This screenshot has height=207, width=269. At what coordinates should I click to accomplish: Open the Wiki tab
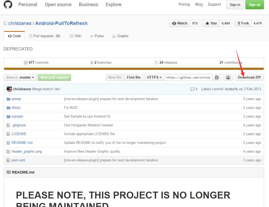tap(75, 36)
